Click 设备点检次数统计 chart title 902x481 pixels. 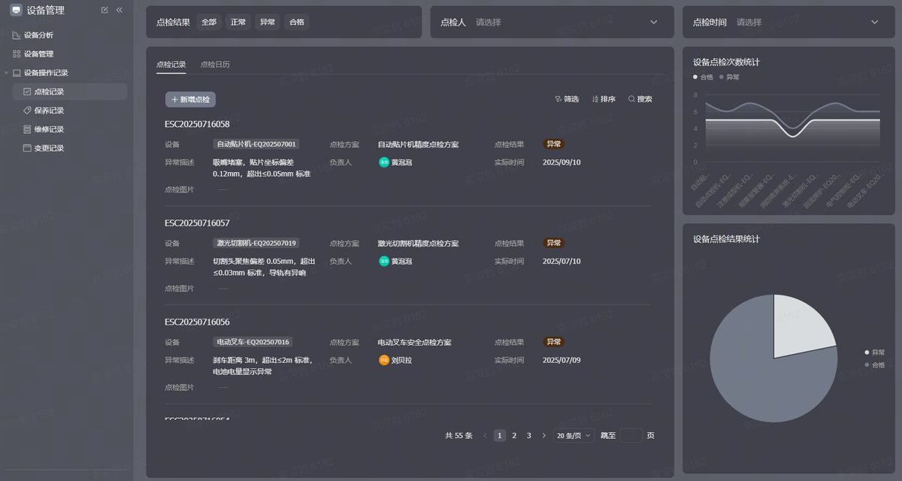pos(726,62)
